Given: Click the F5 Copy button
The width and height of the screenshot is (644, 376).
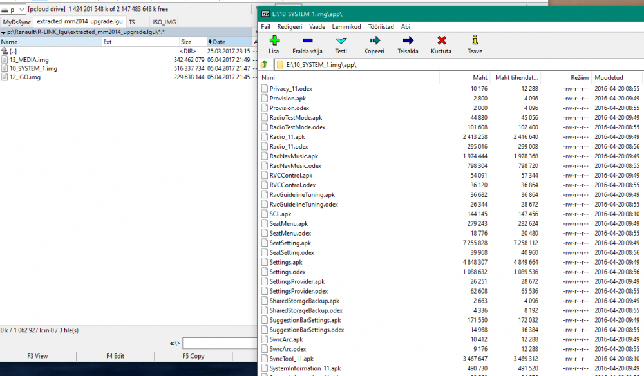Looking at the screenshot, I should point(193,356).
